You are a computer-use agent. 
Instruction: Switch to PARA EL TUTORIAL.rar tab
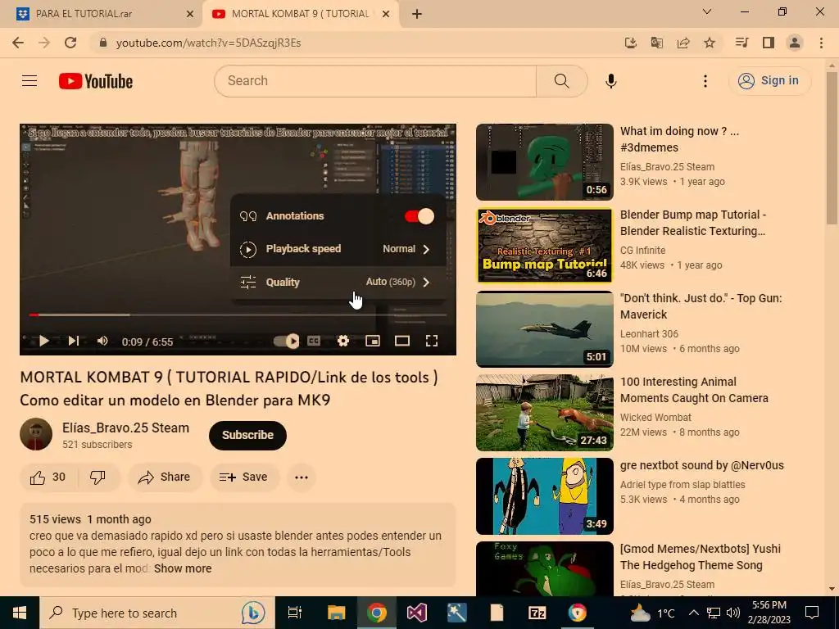[x=102, y=14]
